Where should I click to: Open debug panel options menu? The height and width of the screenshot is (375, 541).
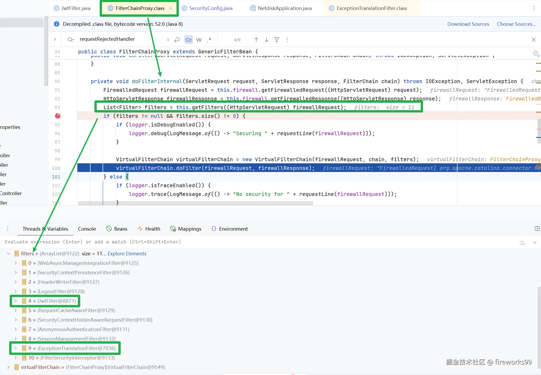[x=8, y=229]
